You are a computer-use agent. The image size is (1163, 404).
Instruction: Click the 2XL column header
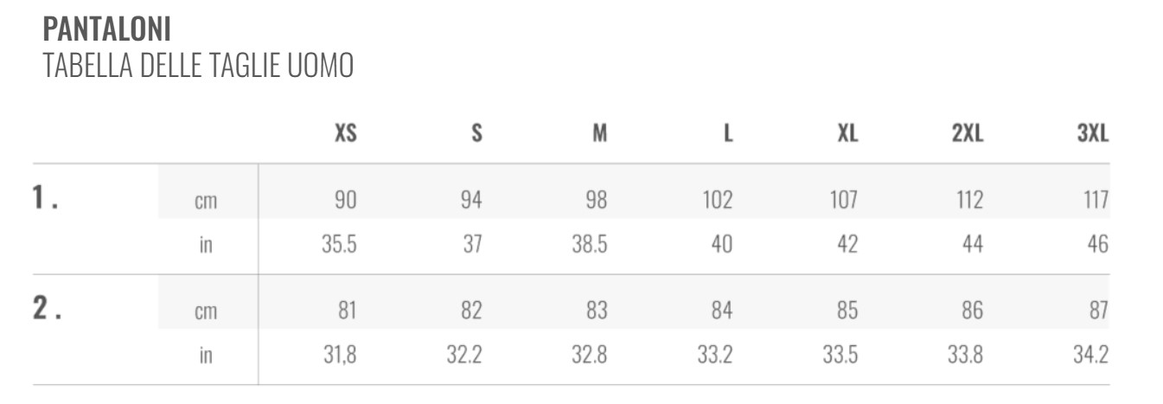pos(968,133)
